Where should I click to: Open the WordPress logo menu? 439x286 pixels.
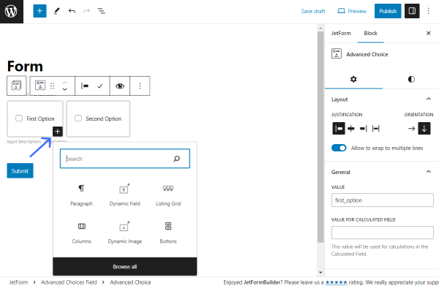coord(12,12)
